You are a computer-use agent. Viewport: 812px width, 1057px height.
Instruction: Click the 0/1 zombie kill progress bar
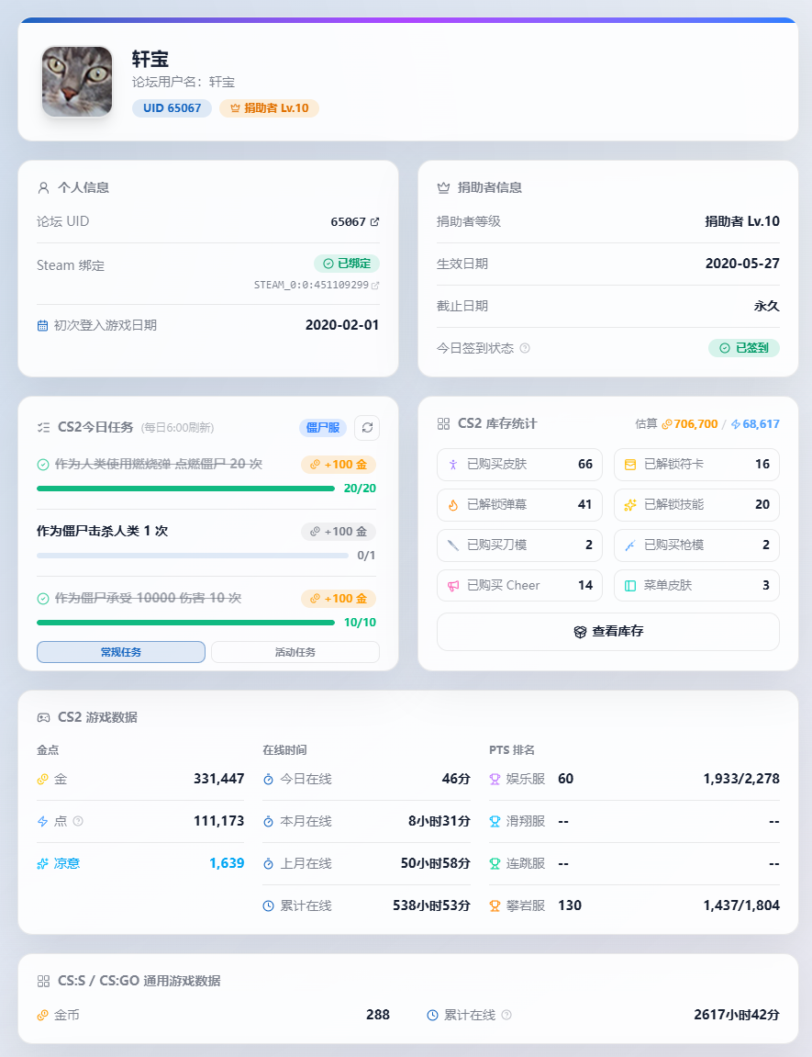(193, 557)
